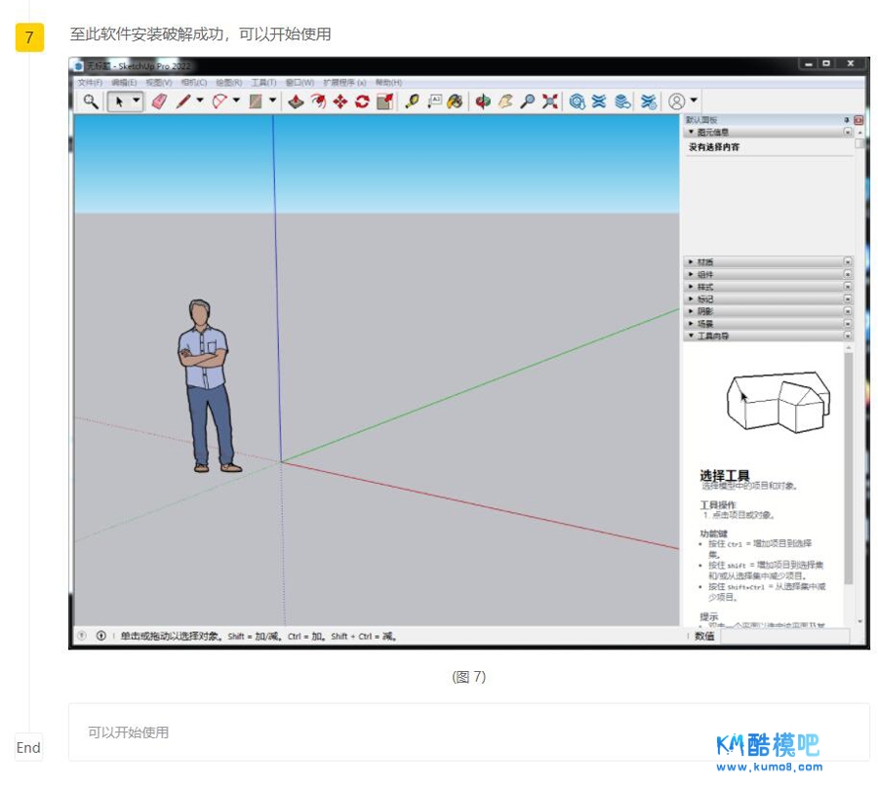Open the 绘图(R) menu
Viewport: 878px width, 790px height.
(x=229, y=82)
